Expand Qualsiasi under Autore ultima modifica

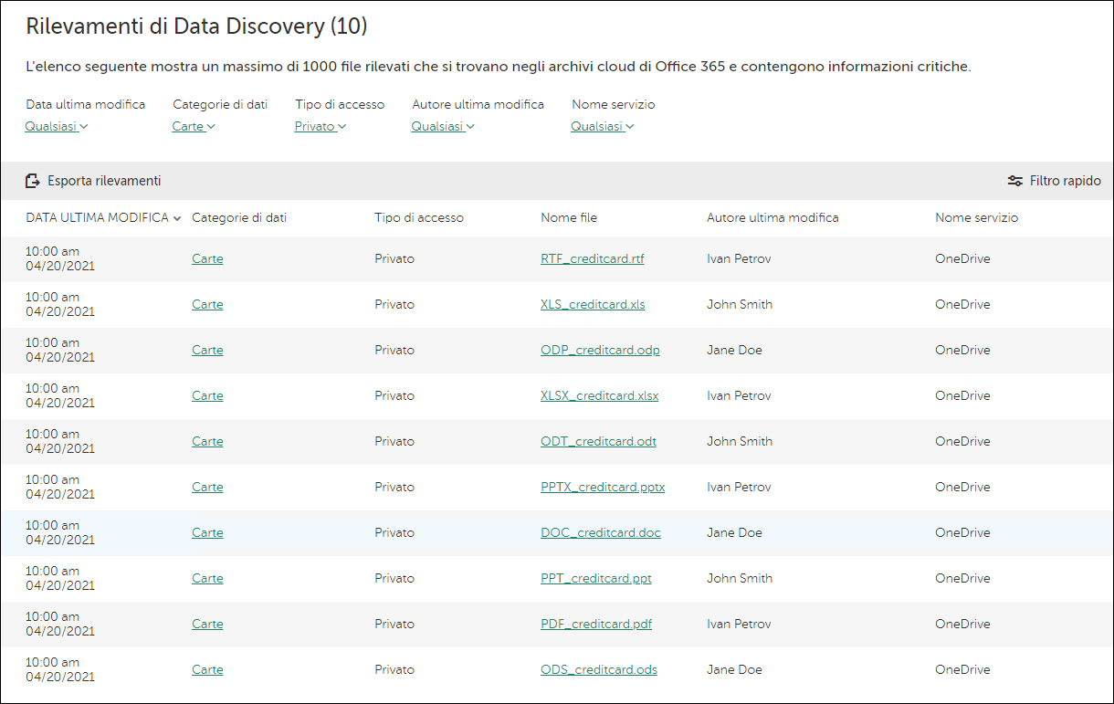point(443,126)
